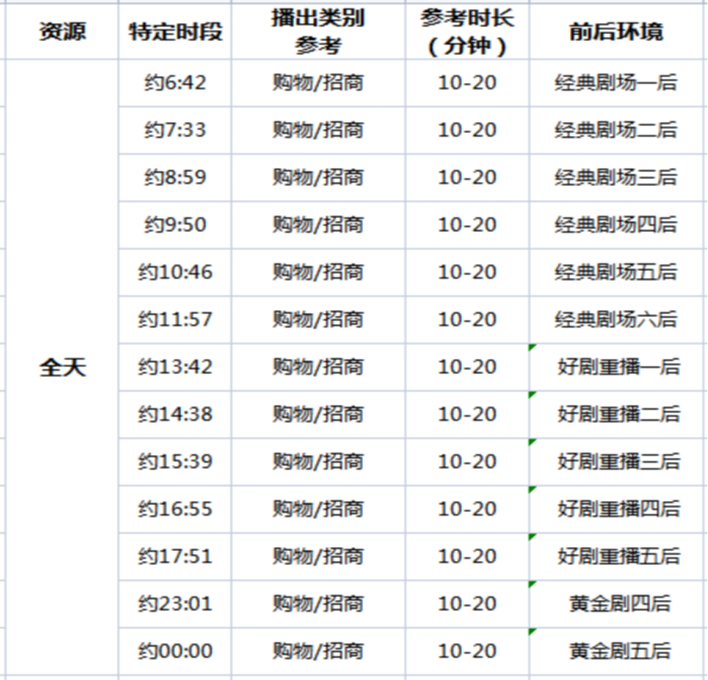Image resolution: width=708 pixels, height=680 pixels.
Task: Click the 好剧重播四后 cell
Action: click(616, 509)
